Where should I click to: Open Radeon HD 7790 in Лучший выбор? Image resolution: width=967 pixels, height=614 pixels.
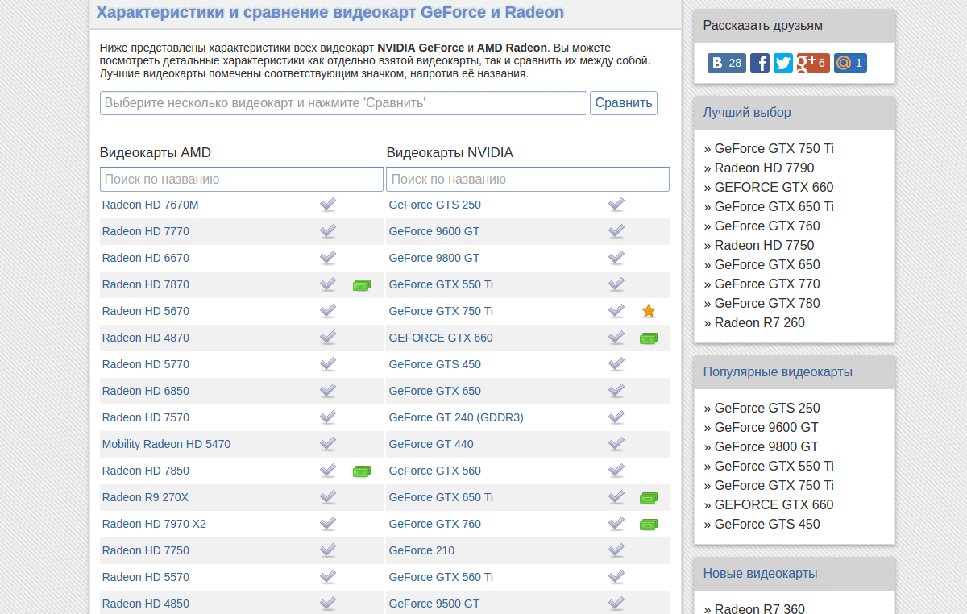pos(764,168)
